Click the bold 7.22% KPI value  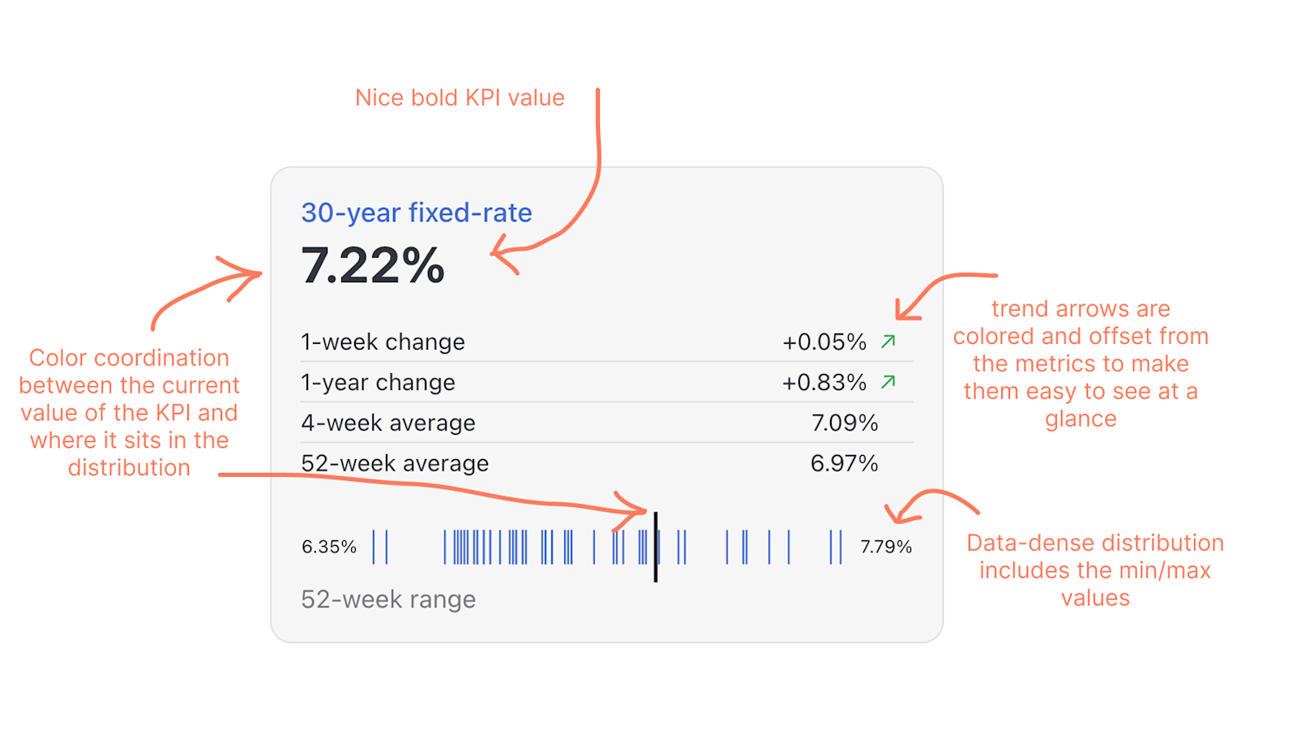[x=373, y=266]
